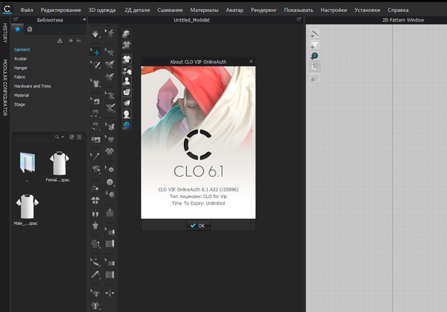Click the library search input field
Viewport: 447px width, 312px height.
[35, 137]
